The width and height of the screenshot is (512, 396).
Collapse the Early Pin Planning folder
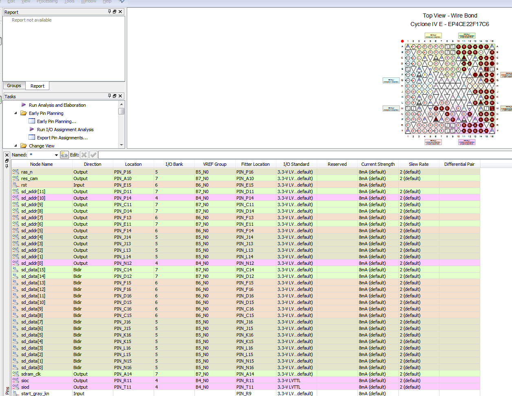[16, 113]
